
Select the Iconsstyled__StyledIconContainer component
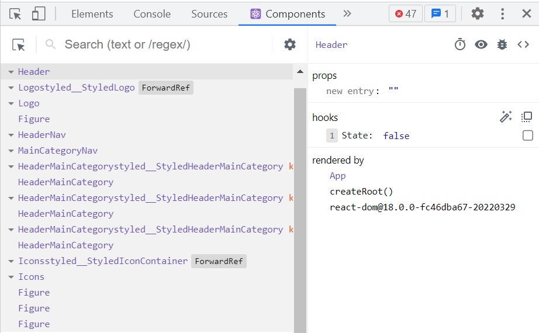[x=103, y=261]
